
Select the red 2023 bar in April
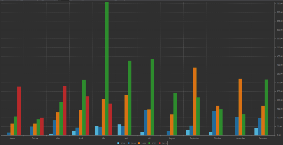pyautogui.click(x=87, y=116)
